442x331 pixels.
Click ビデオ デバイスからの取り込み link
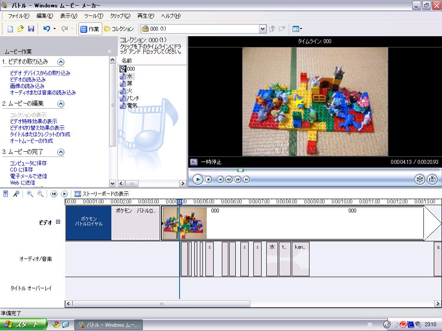tap(40, 73)
